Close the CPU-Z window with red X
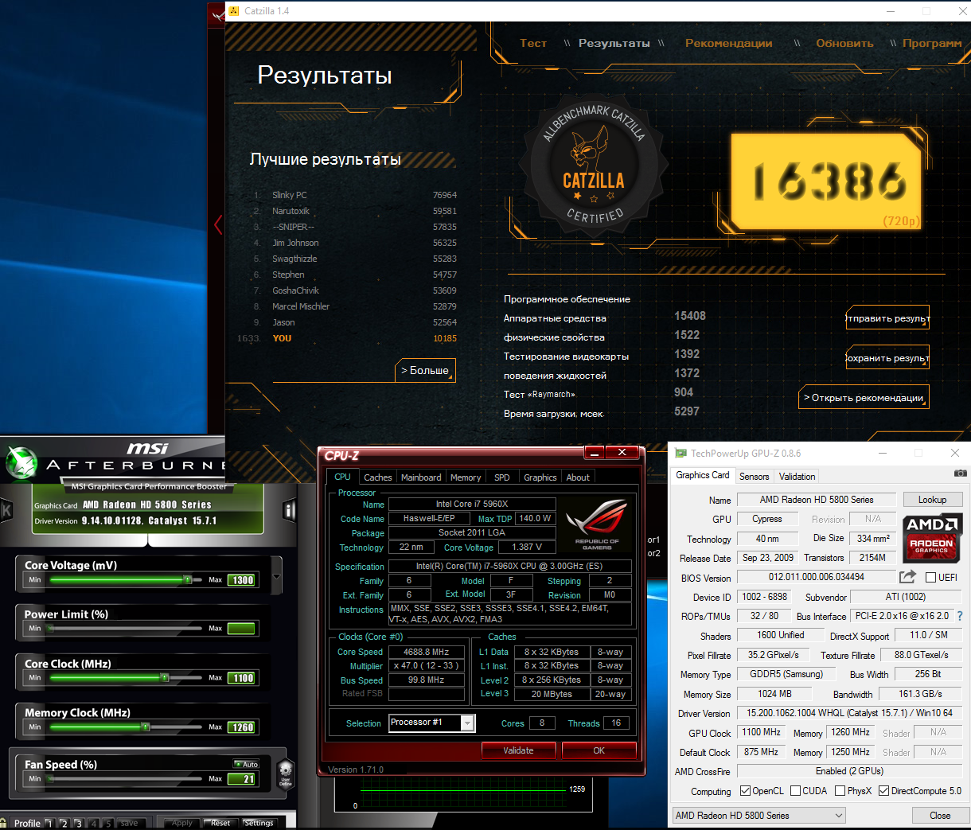Screen dimensions: 971x830 tap(622, 453)
